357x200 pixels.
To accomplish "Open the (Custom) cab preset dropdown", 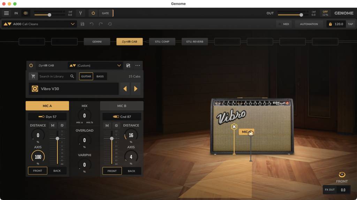I will [x=95, y=66].
